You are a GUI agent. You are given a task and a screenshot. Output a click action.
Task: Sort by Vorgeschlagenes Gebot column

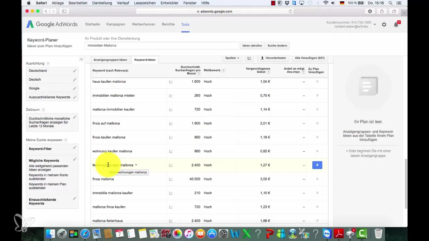click(x=258, y=70)
